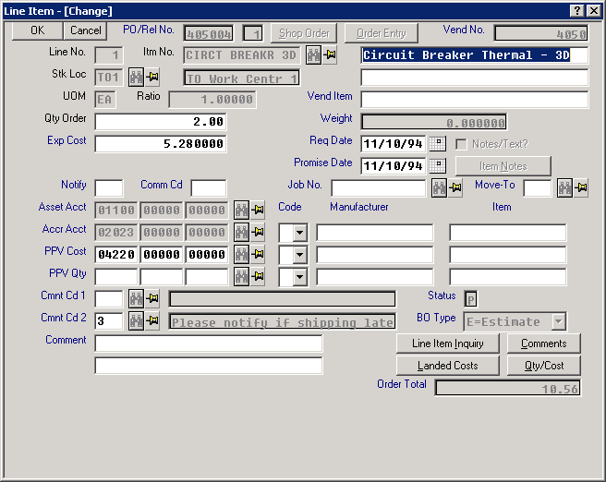Close the Line Item dialog window
The width and height of the screenshot is (606, 482).
pos(594,11)
